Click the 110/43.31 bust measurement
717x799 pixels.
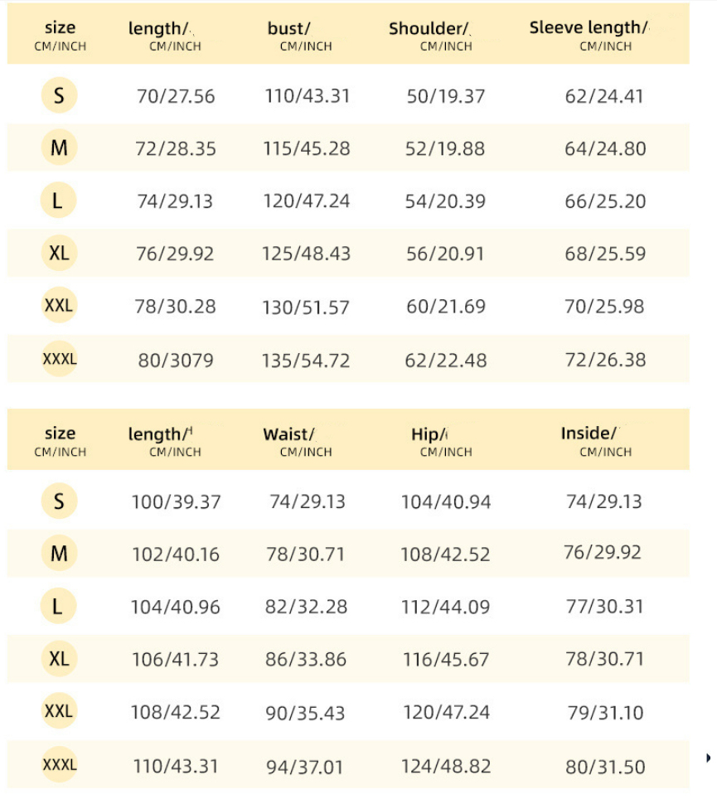308,96
